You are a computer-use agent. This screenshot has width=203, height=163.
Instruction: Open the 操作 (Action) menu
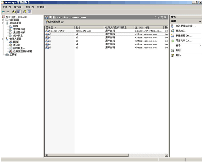18,7
